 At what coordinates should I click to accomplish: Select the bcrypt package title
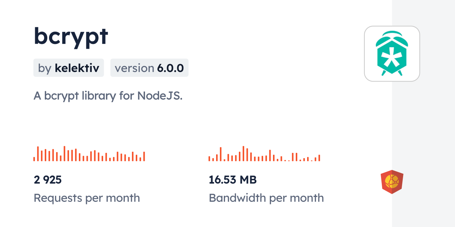click(71, 36)
